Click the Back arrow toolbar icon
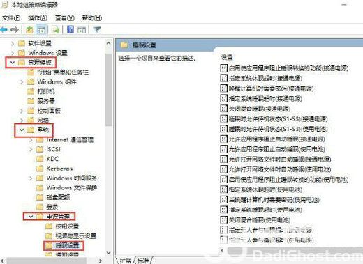 pyautogui.click(x=4, y=30)
